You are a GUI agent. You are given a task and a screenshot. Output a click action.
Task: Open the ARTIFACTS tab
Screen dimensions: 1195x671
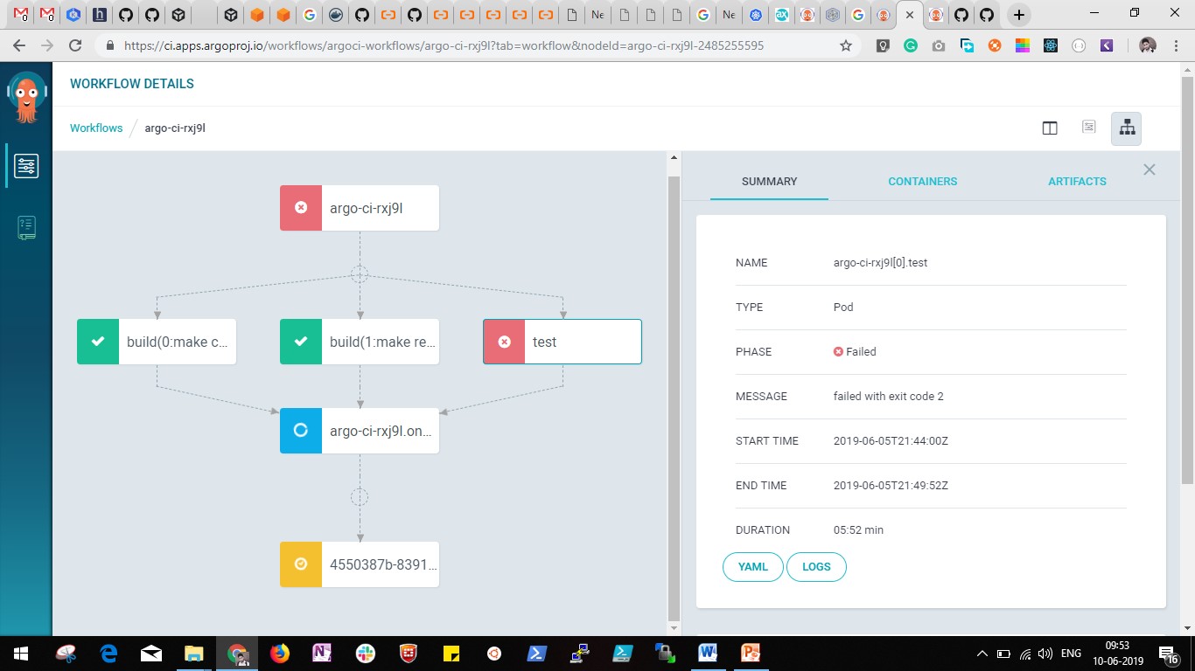pos(1077,182)
